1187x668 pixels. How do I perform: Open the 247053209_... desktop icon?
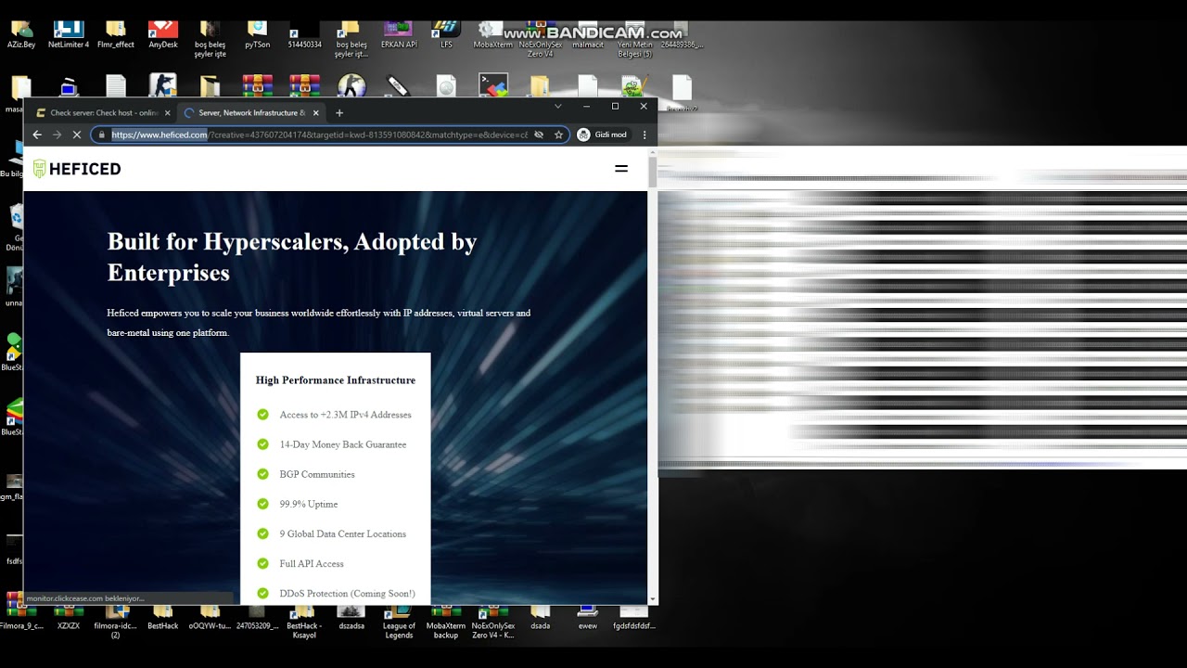[258, 617]
